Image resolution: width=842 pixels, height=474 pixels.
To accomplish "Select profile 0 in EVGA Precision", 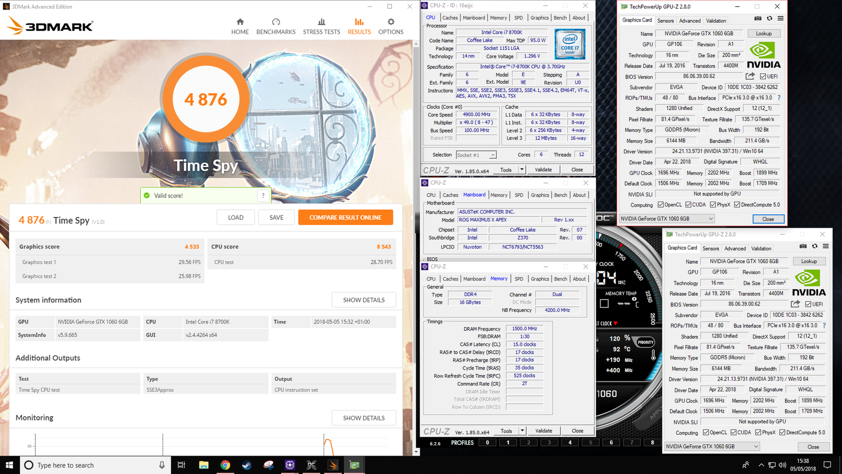I will point(487,442).
